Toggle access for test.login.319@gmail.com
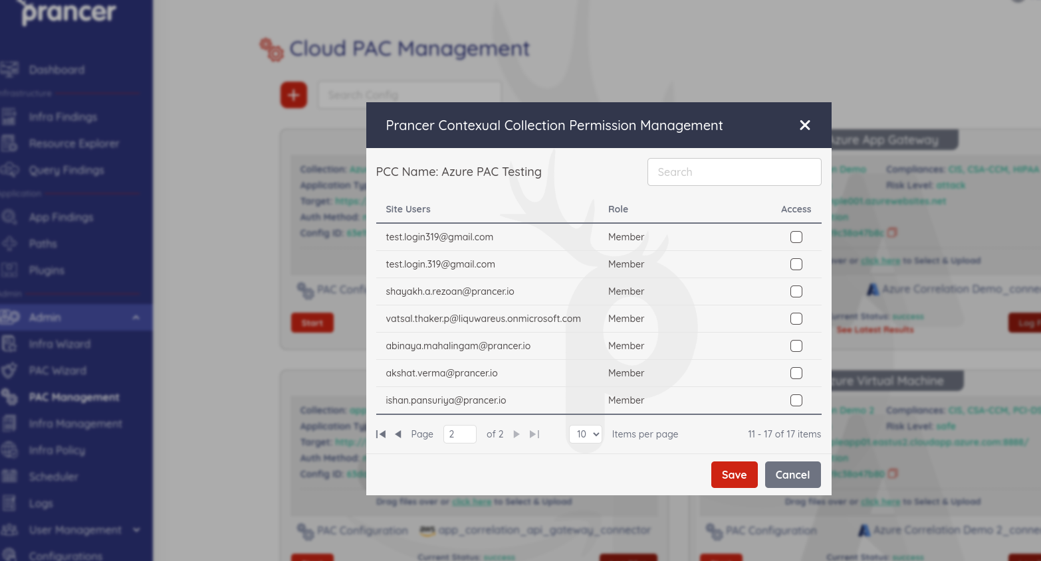1041x561 pixels. 796,264
